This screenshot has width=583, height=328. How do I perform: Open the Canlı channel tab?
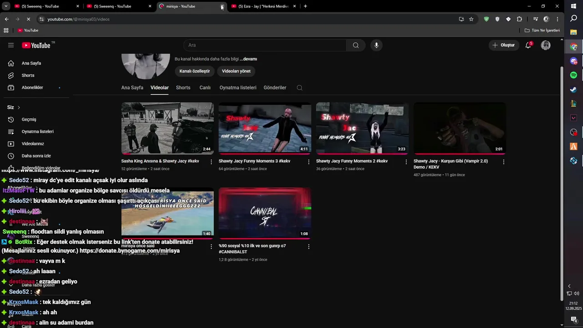(x=205, y=87)
